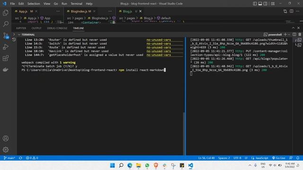Click the 'pages' breadcrumb of BlogIndex.js

tap(79, 18)
